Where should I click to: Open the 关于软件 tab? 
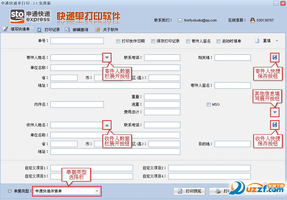107,29
